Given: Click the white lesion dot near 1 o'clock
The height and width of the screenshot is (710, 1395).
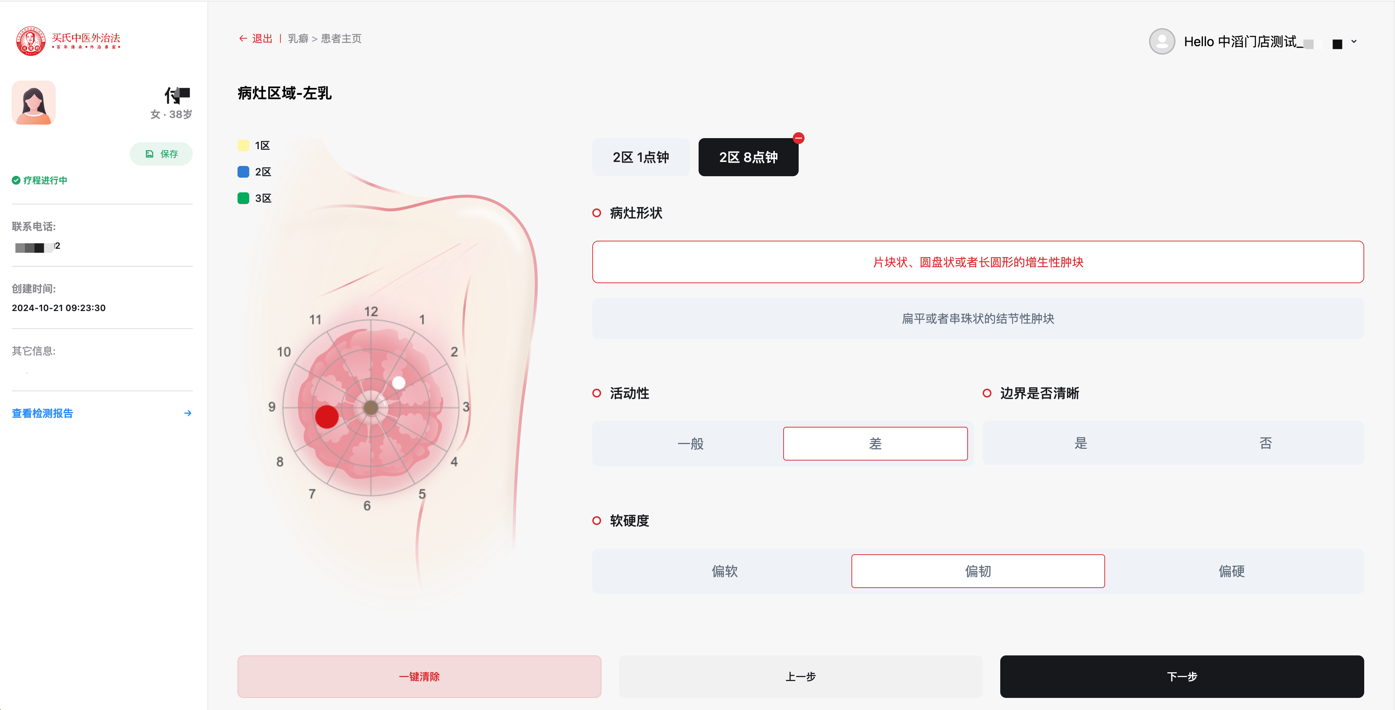Looking at the screenshot, I should tap(398, 382).
